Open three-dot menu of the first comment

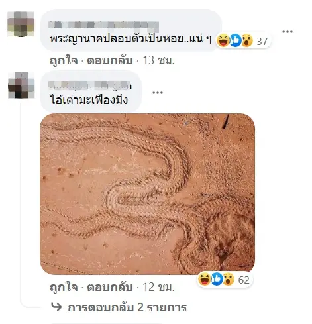click(x=287, y=32)
